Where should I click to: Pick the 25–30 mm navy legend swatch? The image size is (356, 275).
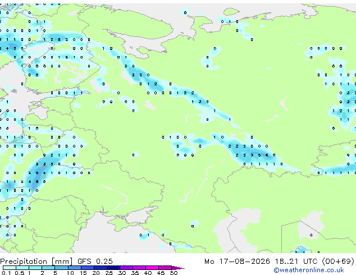(113, 268)
